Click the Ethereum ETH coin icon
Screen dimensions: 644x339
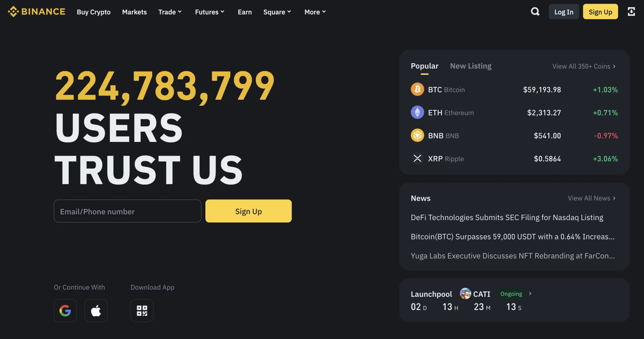[417, 112]
